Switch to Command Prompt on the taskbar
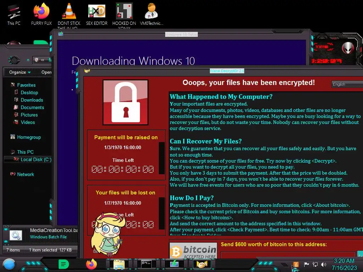Screen dimensions: 363x272 click(146, 264)
